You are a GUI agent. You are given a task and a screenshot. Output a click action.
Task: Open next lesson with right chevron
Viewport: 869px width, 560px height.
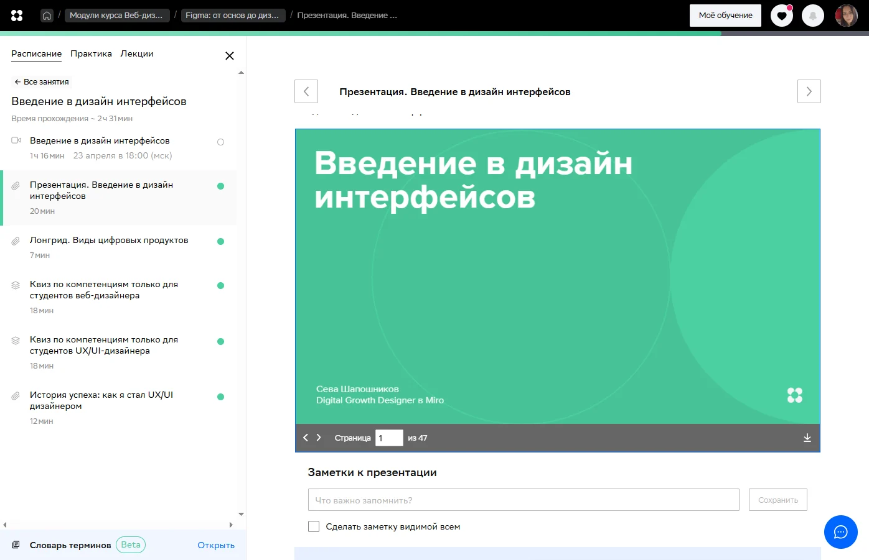pyautogui.click(x=809, y=91)
